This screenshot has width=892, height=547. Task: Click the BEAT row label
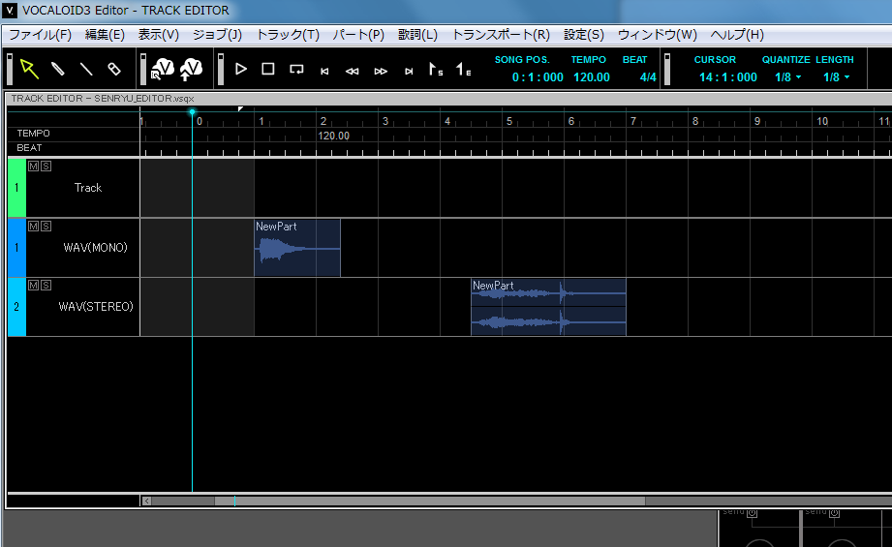[x=29, y=148]
